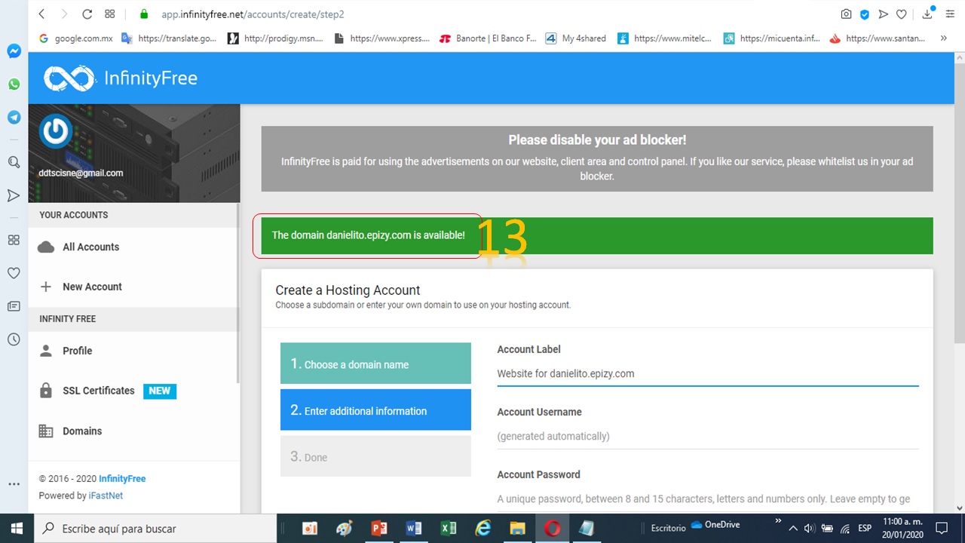Expand the bookmarks bar overflow chevron
Screen dimensions: 965x543
tap(943, 38)
